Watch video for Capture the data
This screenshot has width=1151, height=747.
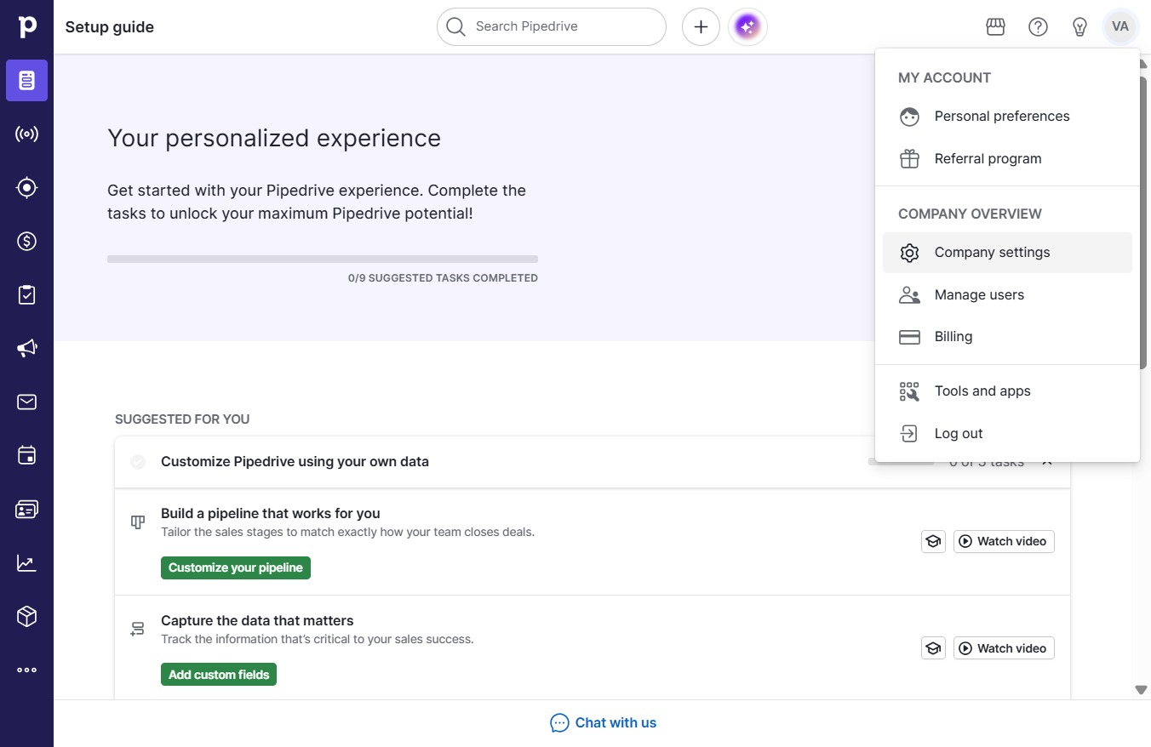point(1004,648)
